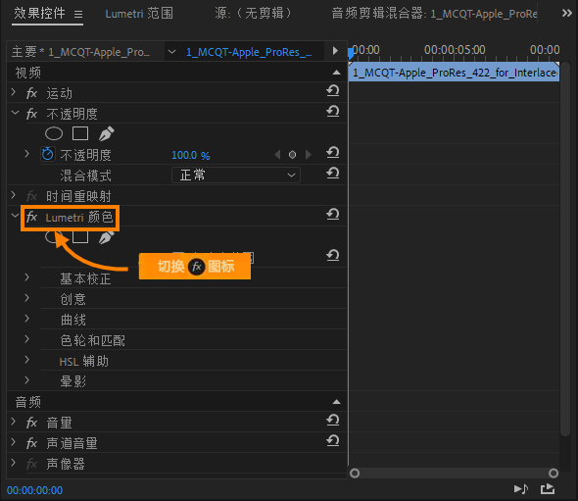Click the 00:00:00:00 timecode at bottom
This screenshot has width=578, height=501.
(34, 490)
